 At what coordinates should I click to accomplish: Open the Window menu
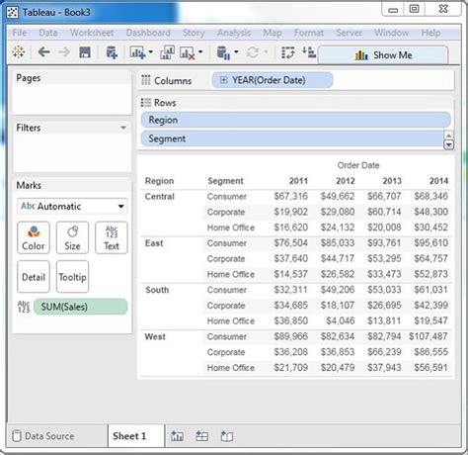point(391,33)
